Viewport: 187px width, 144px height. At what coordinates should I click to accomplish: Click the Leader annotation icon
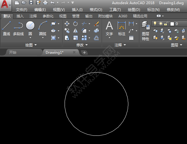click(x=131, y=31)
